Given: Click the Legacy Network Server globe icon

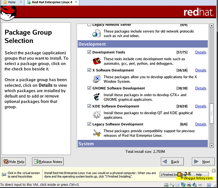Looking at the screenshot, I should pyautogui.click(x=97, y=33).
